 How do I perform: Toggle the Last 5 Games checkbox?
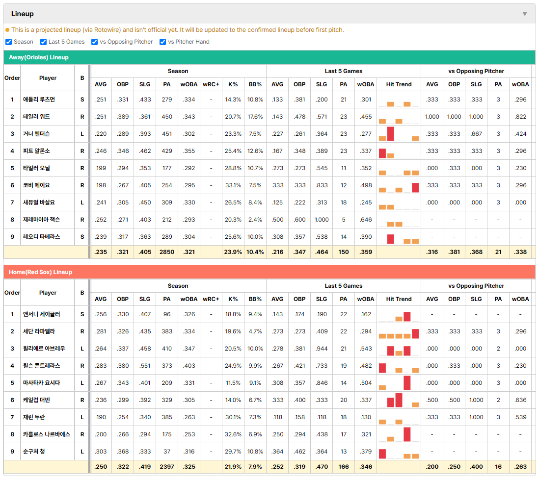43,42
